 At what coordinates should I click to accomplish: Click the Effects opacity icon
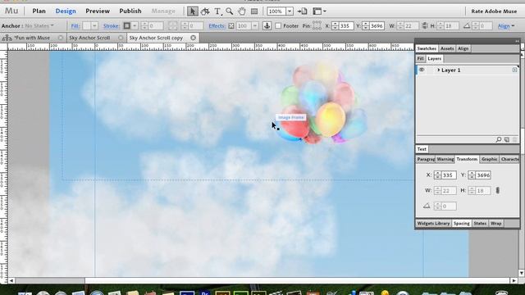231,25
